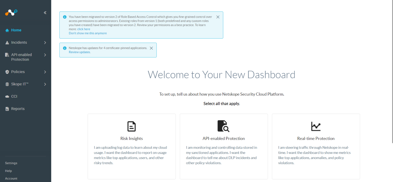Expand the Policies submenu chevron
The height and width of the screenshot is (182, 393).
[45, 72]
